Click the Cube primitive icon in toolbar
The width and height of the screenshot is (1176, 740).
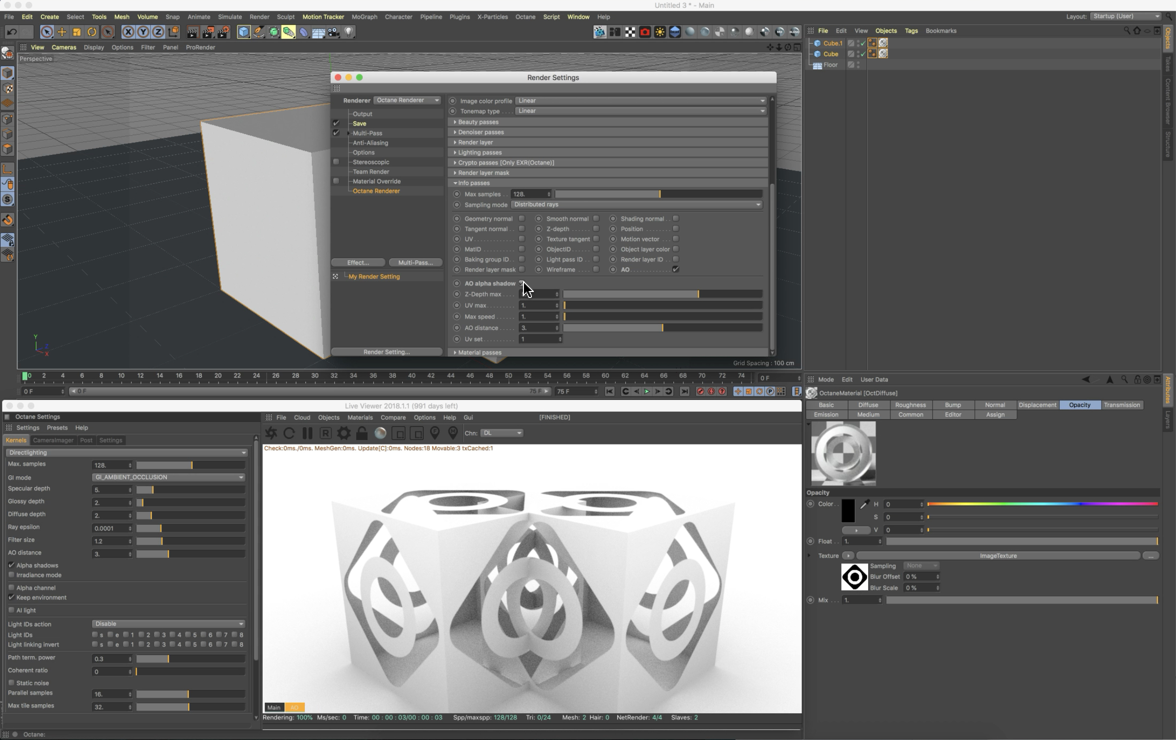(x=243, y=32)
